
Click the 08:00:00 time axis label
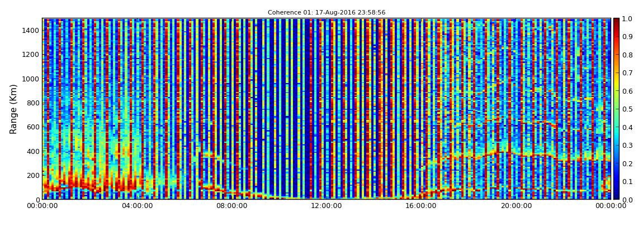231,206
